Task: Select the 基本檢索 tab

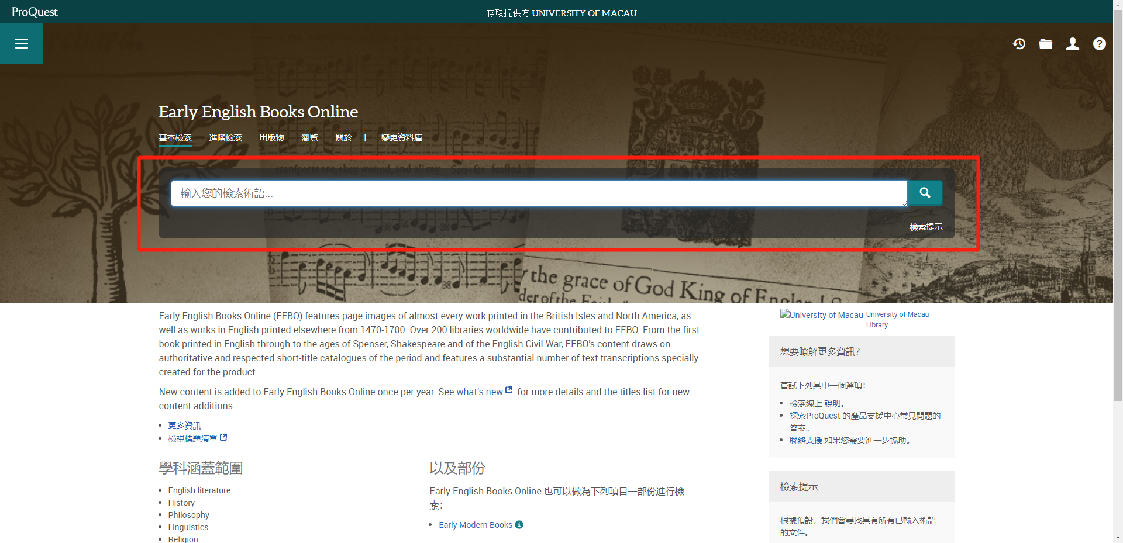Action: point(175,138)
